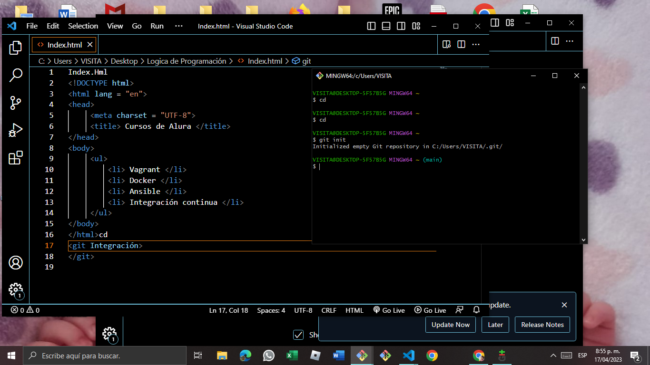Change end of line sequence CRLF
The height and width of the screenshot is (365, 650).
point(329,310)
